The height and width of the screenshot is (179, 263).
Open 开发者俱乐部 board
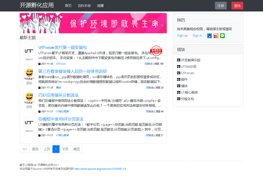pyautogui.click(x=191, y=60)
